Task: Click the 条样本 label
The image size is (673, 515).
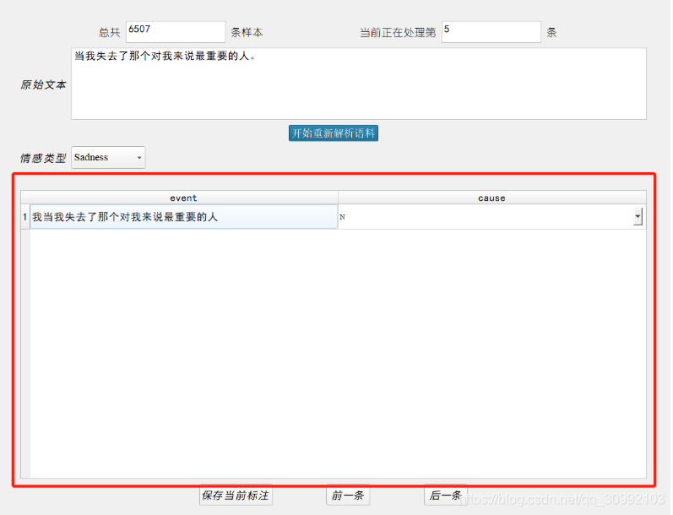Action: (x=247, y=33)
